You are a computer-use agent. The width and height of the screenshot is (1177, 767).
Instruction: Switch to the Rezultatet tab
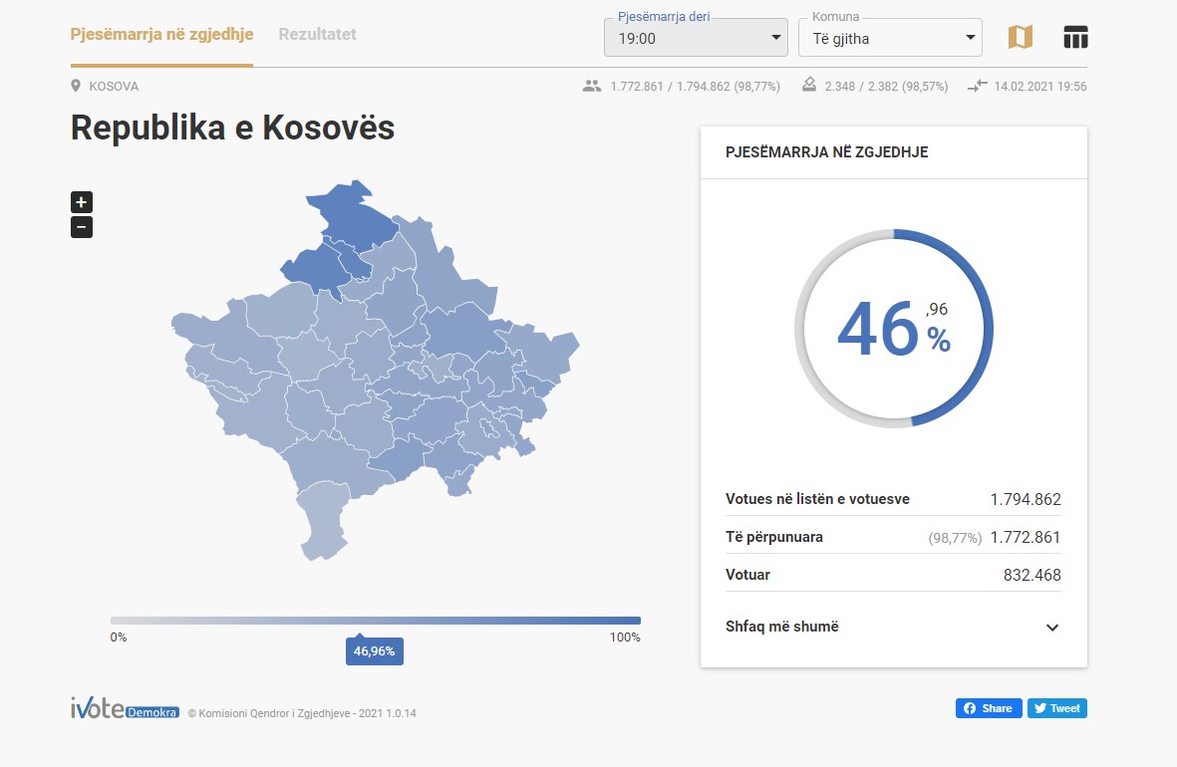[x=317, y=33]
